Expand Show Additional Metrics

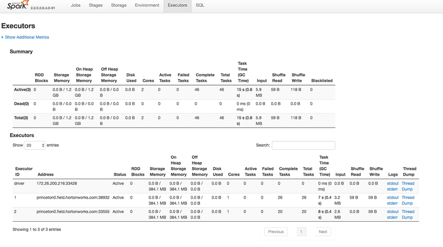point(27,37)
